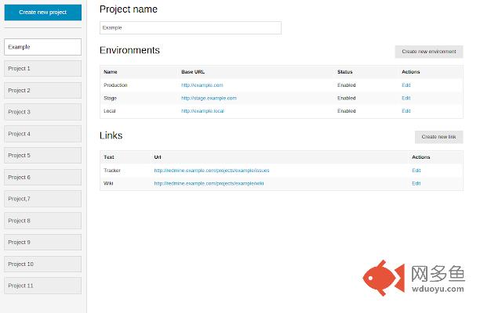The width and height of the screenshot is (502, 313).
Task: Edit the Tracker link entry
Action: tap(416, 171)
